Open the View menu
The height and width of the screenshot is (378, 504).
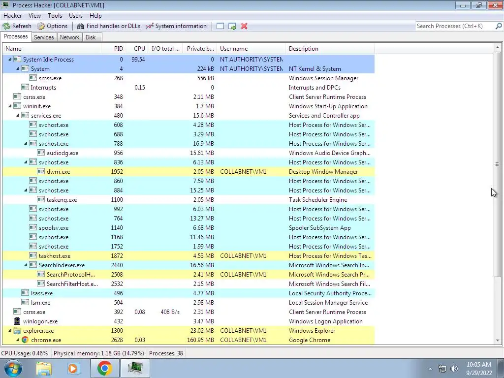(x=34, y=15)
